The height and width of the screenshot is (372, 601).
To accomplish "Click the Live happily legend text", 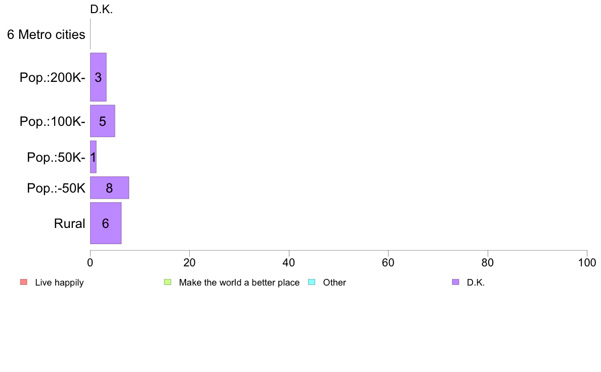I will tap(59, 283).
